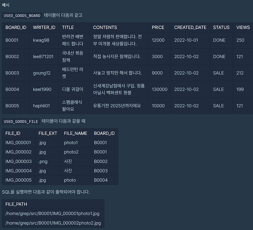Select the B0001 cell in board table
253x230 pixels.
[x=12, y=40]
